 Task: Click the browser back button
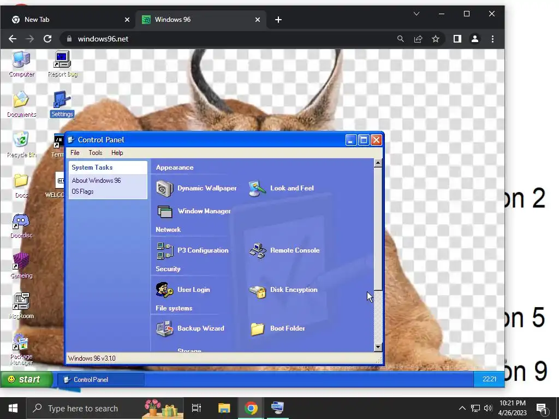[13, 39]
